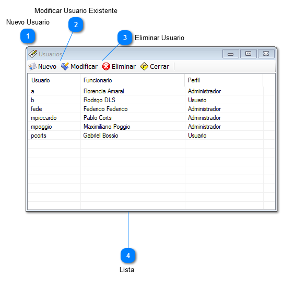Click blue callout badge number 3
The height and width of the screenshot is (282, 283).
[x=125, y=38]
